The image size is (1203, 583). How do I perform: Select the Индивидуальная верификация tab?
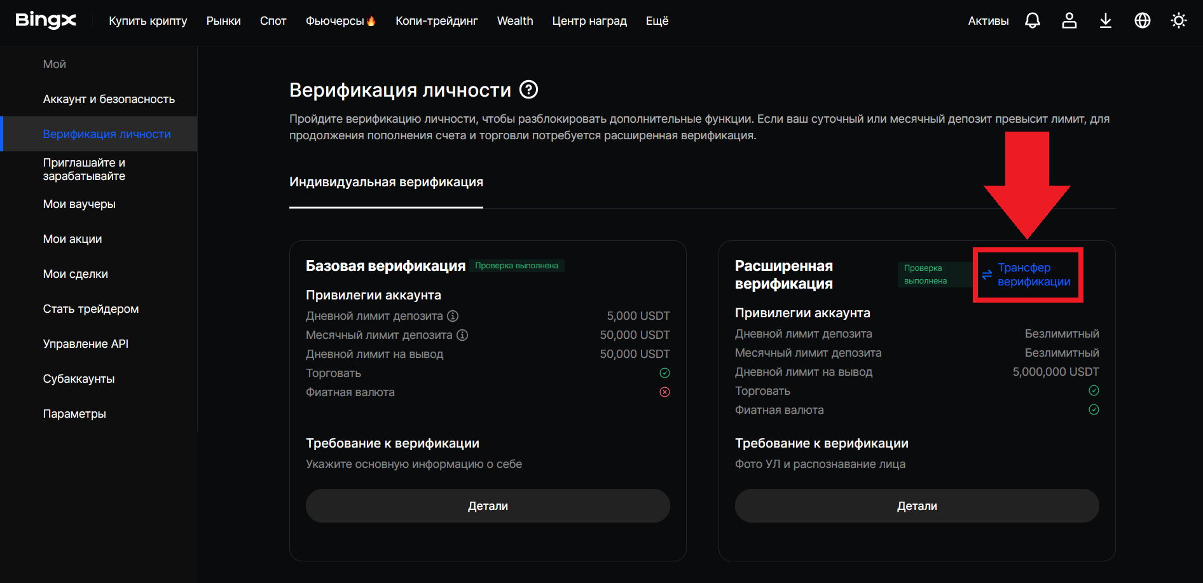386,182
